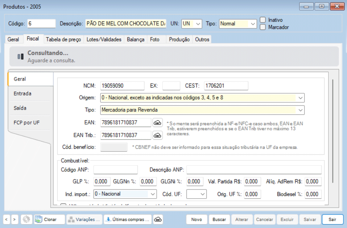Click the vertical scrollbar of the fiscal panel

click(332, 131)
